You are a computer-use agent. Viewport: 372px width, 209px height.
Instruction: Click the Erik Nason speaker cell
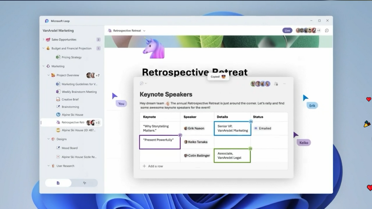coord(197,128)
